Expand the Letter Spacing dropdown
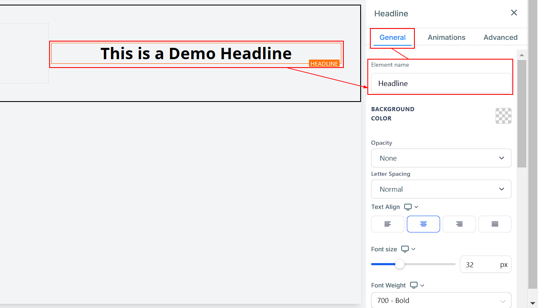Screen dimensions: 538x308 point(441,189)
